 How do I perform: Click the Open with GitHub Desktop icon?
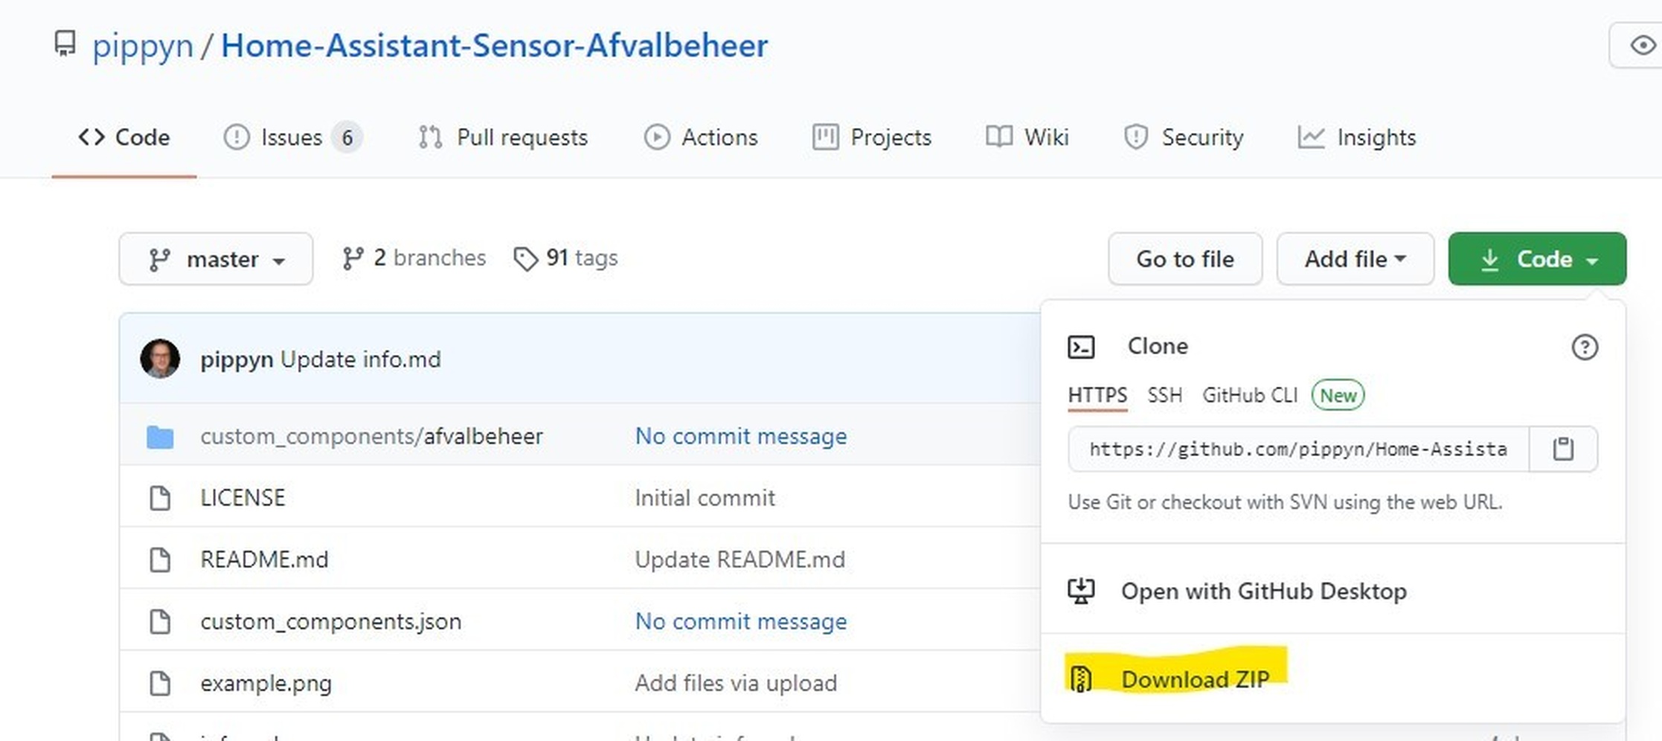coord(1082,591)
